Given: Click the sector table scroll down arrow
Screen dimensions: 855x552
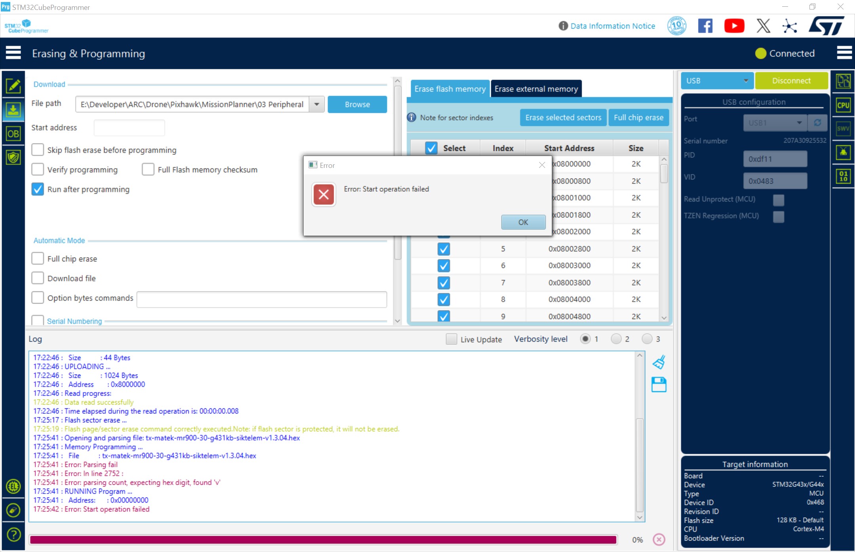Looking at the screenshot, I should (664, 318).
